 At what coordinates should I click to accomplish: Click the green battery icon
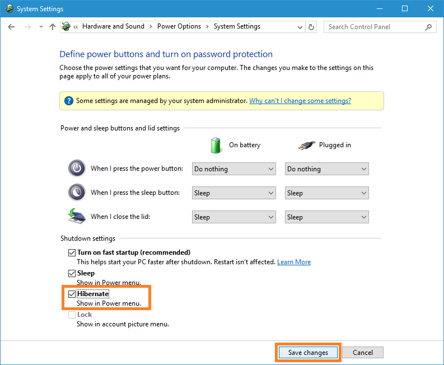(216, 145)
